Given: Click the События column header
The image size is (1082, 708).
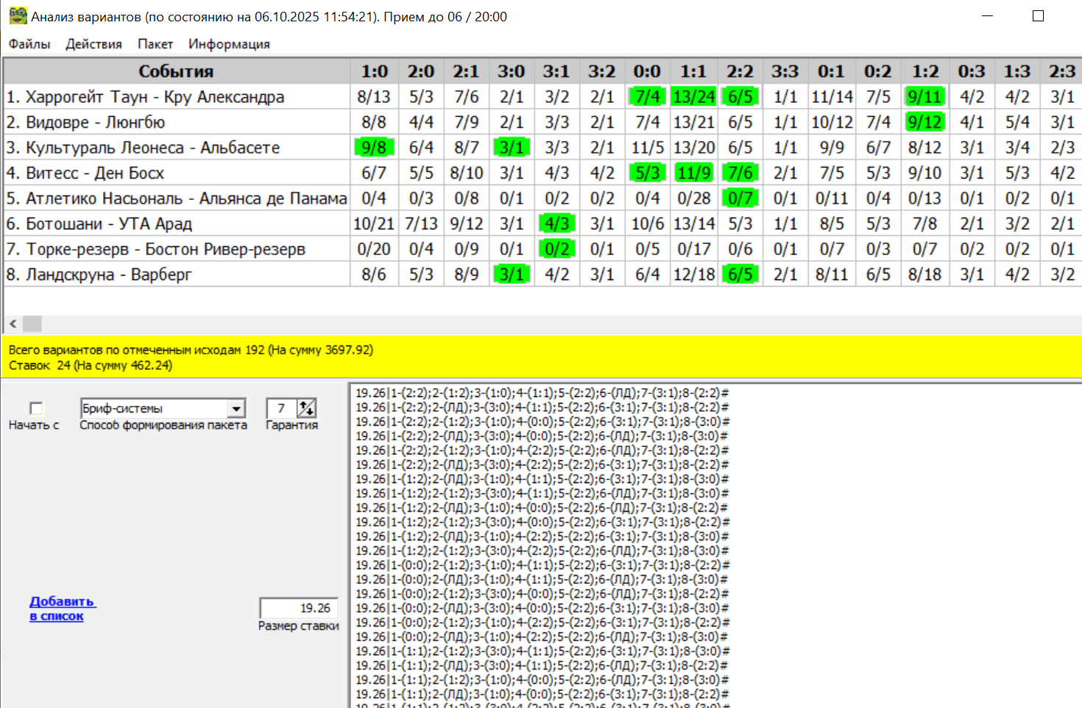Looking at the screenshot, I should tap(176, 71).
